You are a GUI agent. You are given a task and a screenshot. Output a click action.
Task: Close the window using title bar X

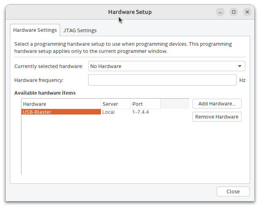tap(247, 12)
